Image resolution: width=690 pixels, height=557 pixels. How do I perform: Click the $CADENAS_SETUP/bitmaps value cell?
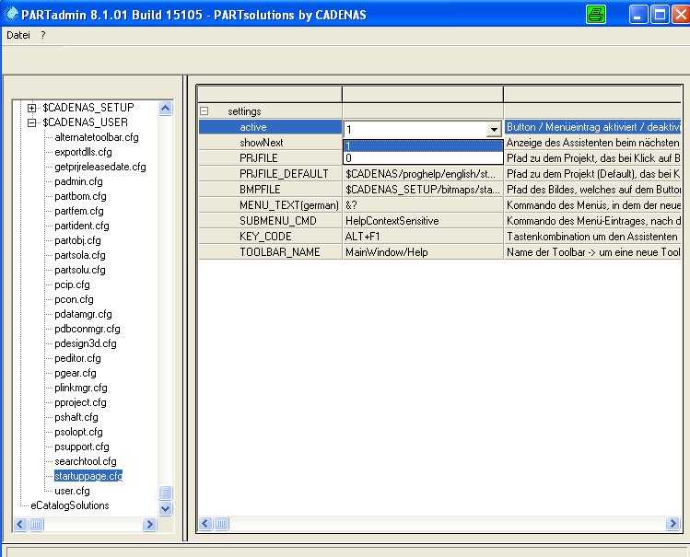click(423, 190)
